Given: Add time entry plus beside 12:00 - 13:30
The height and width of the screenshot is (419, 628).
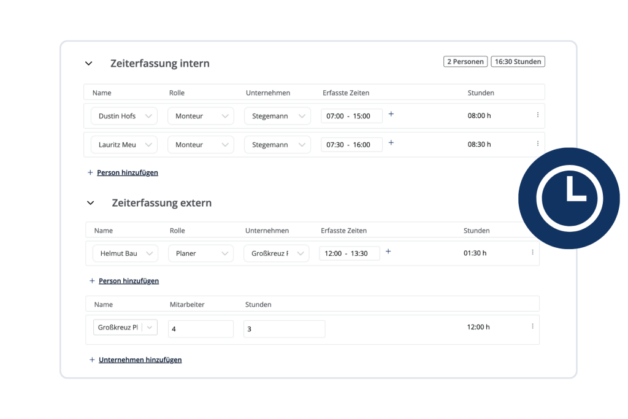Looking at the screenshot, I should tap(388, 252).
